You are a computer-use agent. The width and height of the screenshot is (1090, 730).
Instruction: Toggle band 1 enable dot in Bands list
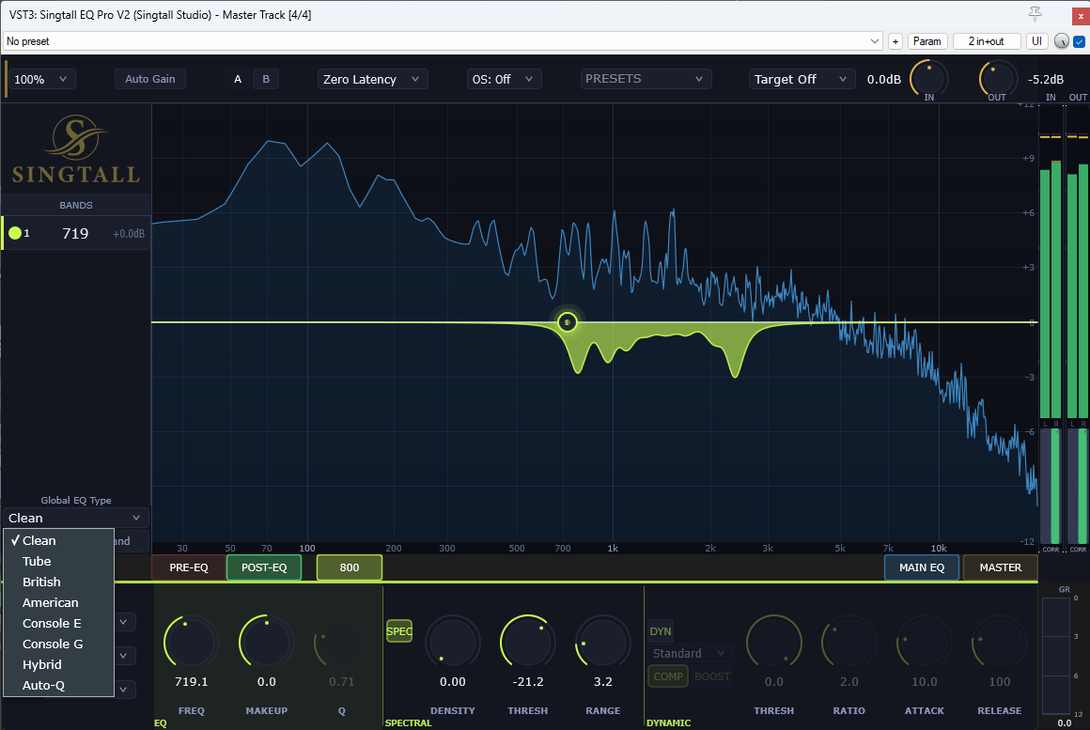tap(15, 233)
